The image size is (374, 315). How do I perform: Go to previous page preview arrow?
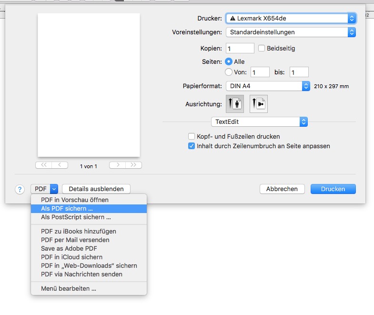pos(60,165)
